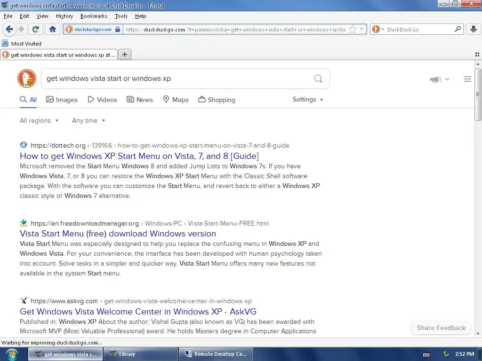Open the Downloads arrow button
The width and height of the screenshot is (482, 361).
tap(474, 29)
